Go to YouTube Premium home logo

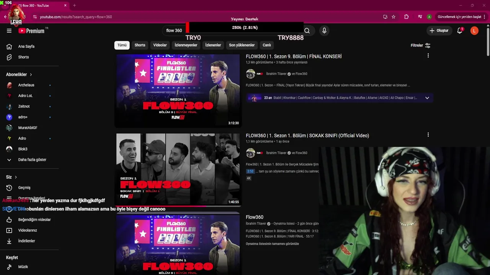[x=31, y=31]
